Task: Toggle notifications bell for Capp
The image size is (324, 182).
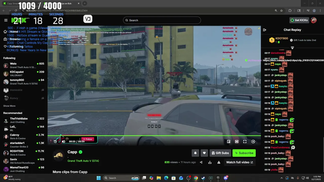Action: pyautogui.click(x=195, y=153)
